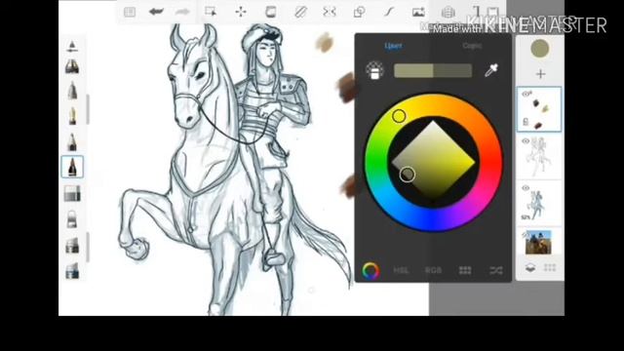Toggle the lock on the top layer
This screenshot has width=624, height=351.
(526, 122)
